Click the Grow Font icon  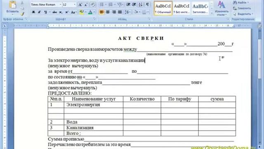point(80,5)
